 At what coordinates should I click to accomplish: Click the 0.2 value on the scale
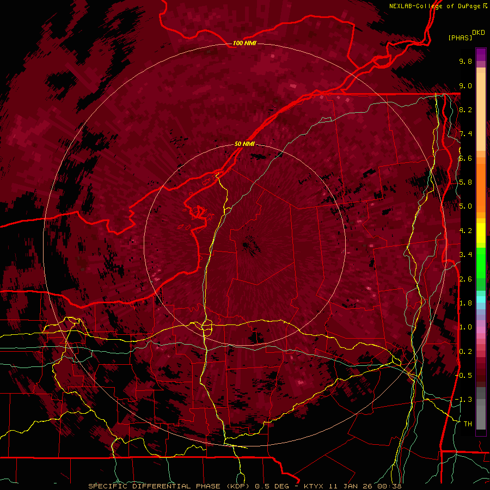(x=465, y=351)
